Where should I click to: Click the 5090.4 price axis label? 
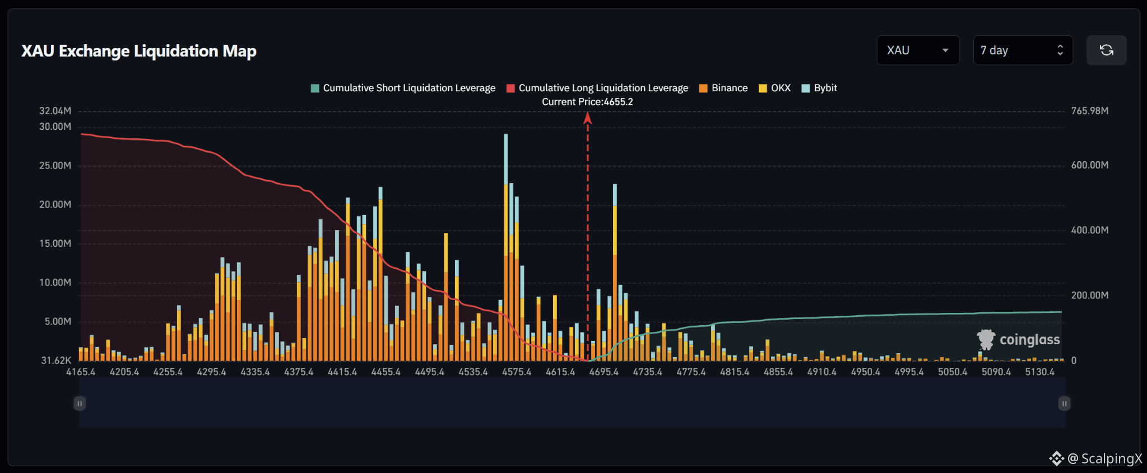click(x=996, y=372)
